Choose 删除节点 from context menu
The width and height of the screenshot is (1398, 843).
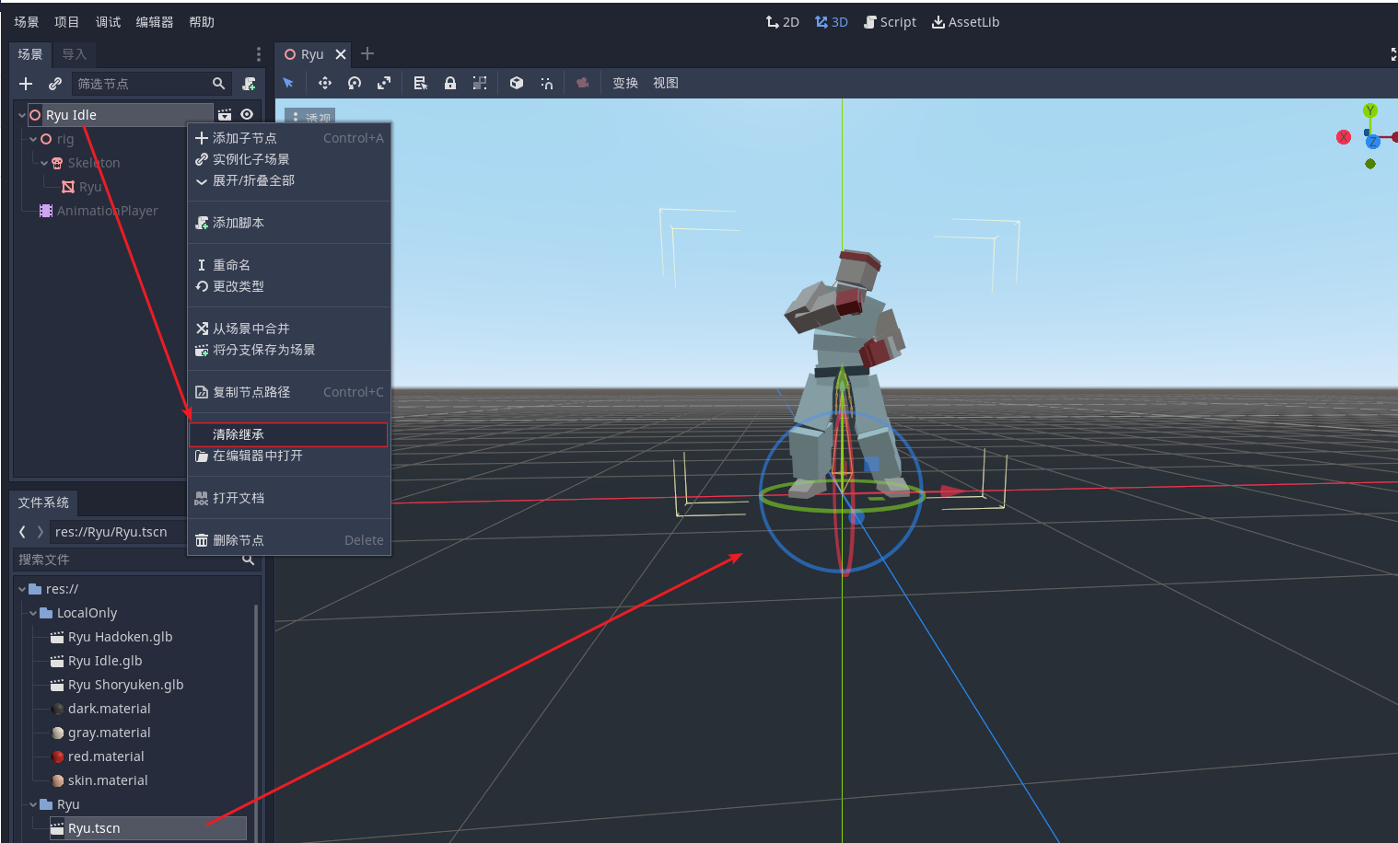pyautogui.click(x=289, y=540)
